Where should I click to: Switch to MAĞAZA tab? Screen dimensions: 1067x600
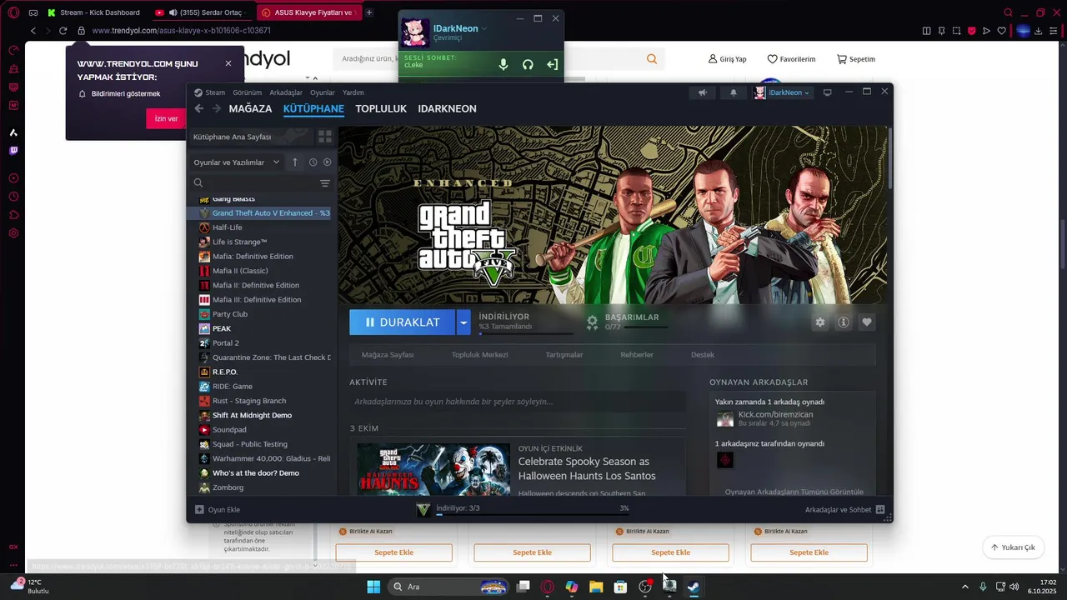coord(250,109)
